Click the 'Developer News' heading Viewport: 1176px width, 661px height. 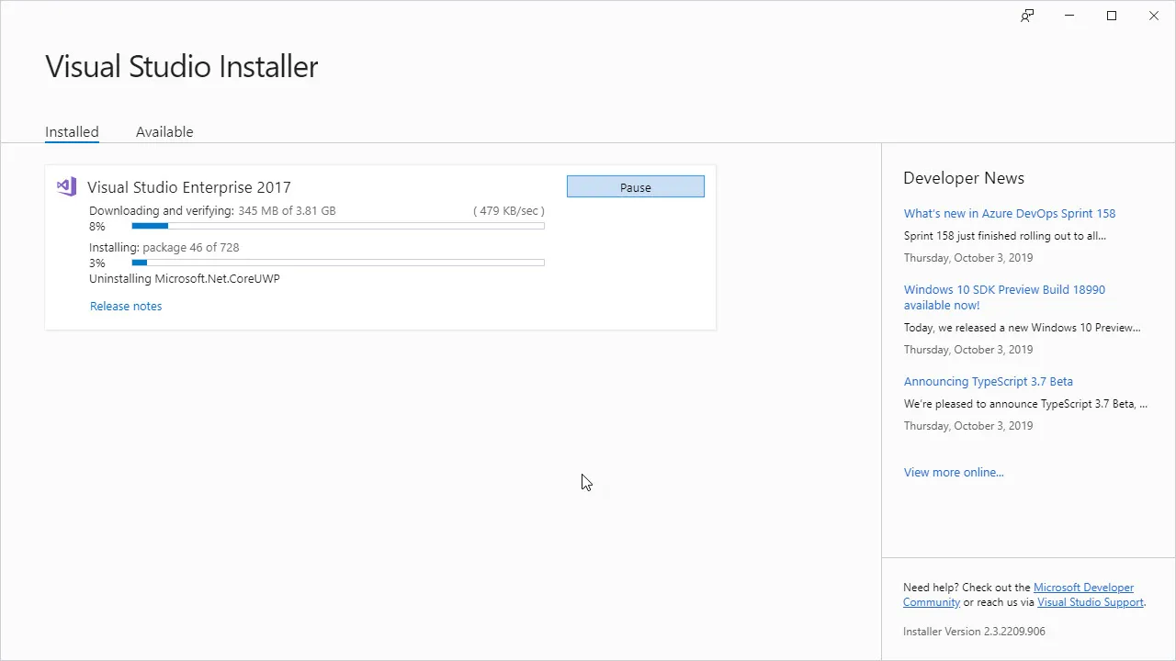pyautogui.click(x=964, y=178)
